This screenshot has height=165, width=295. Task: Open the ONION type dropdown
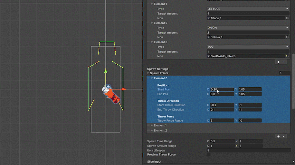[248, 28]
